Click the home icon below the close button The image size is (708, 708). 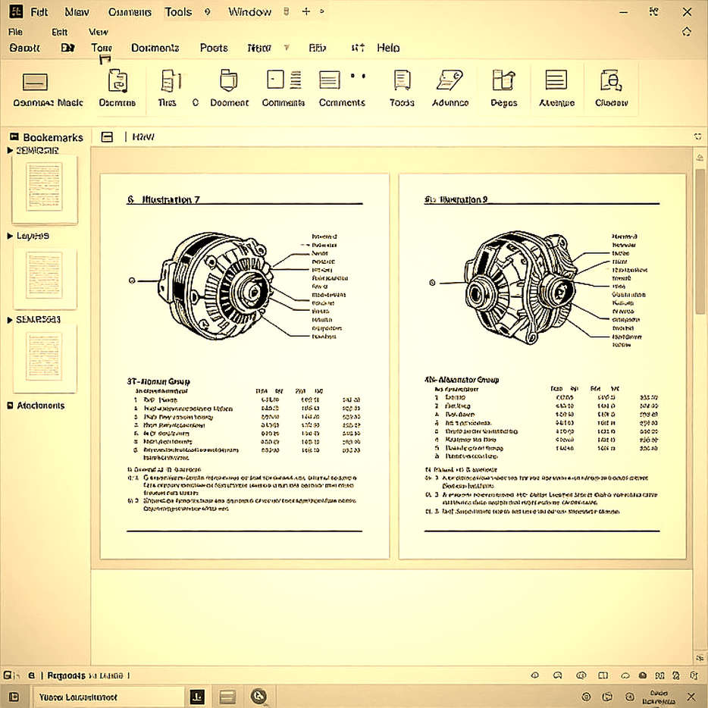click(686, 32)
